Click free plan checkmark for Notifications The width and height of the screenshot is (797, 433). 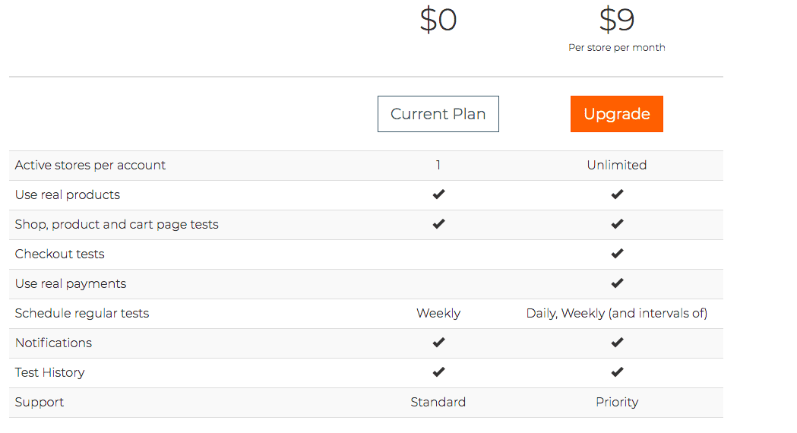[x=438, y=342]
